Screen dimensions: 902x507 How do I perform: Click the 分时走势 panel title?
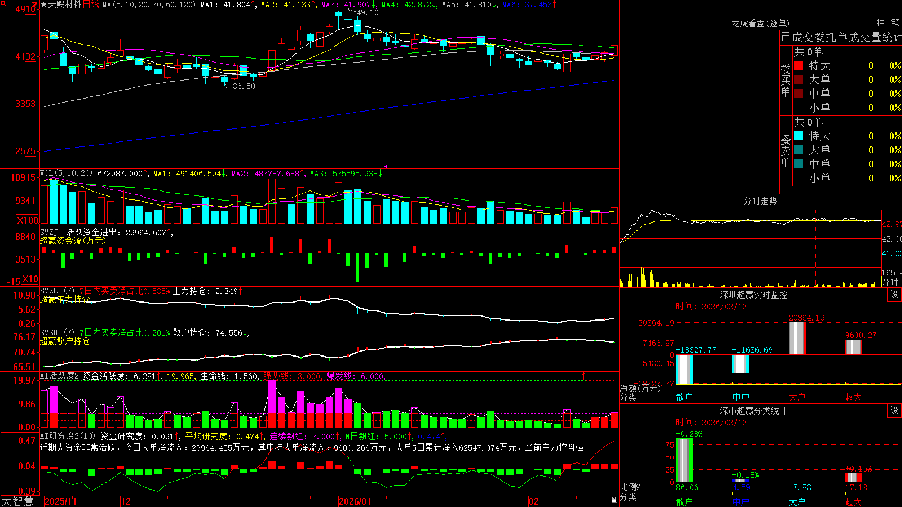pyautogui.click(x=760, y=201)
